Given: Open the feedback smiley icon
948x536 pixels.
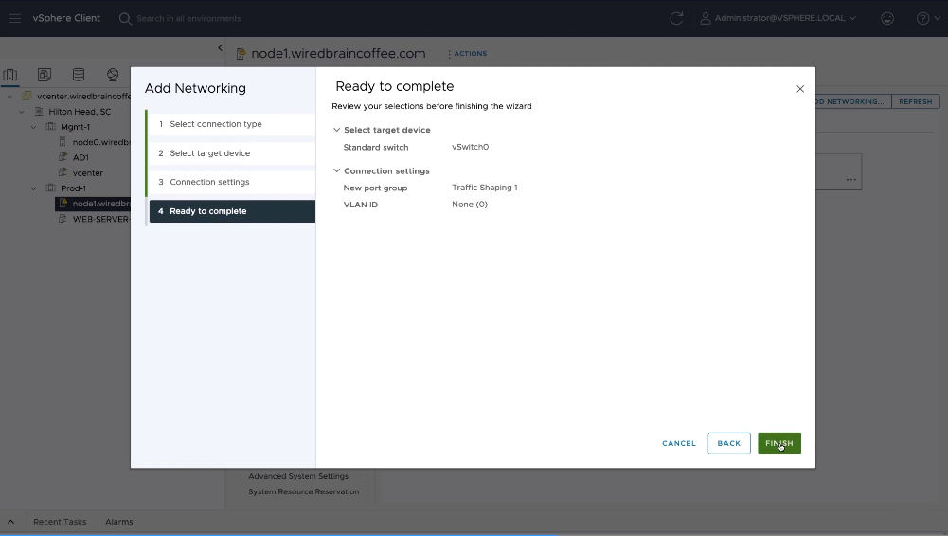Looking at the screenshot, I should (886, 18).
